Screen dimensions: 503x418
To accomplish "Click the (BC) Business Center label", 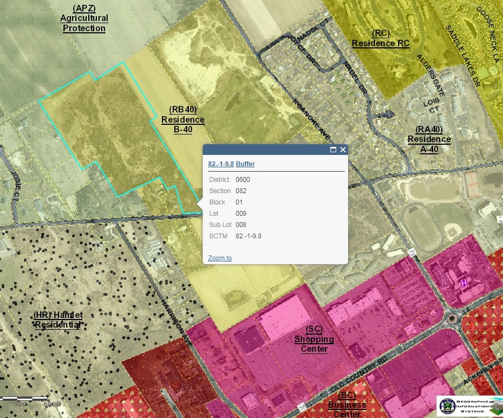I will point(347,405).
